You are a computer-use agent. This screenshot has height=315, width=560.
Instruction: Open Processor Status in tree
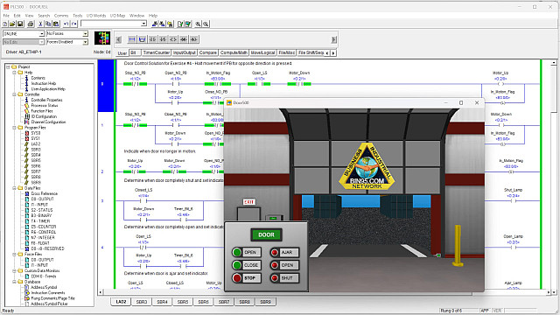point(45,105)
